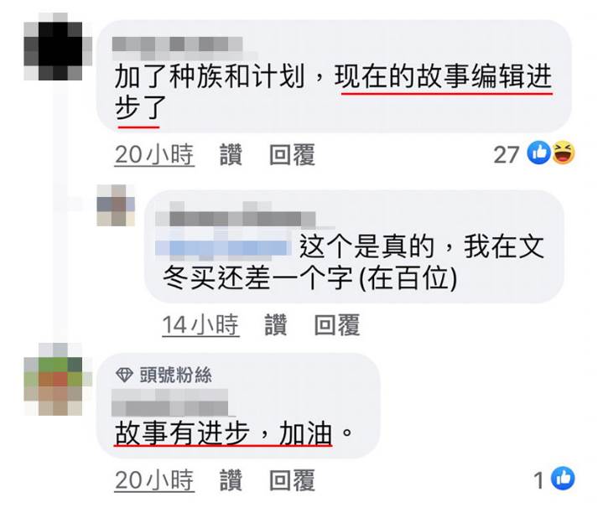This screenshot has height=518, width=603.
Task: Reply to the nested comment via 回覆
Action: pyautogui.click(x=337, y=325)
